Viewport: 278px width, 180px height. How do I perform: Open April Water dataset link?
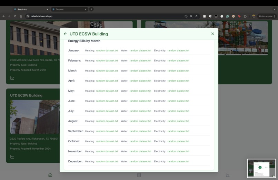click(140, 81)
